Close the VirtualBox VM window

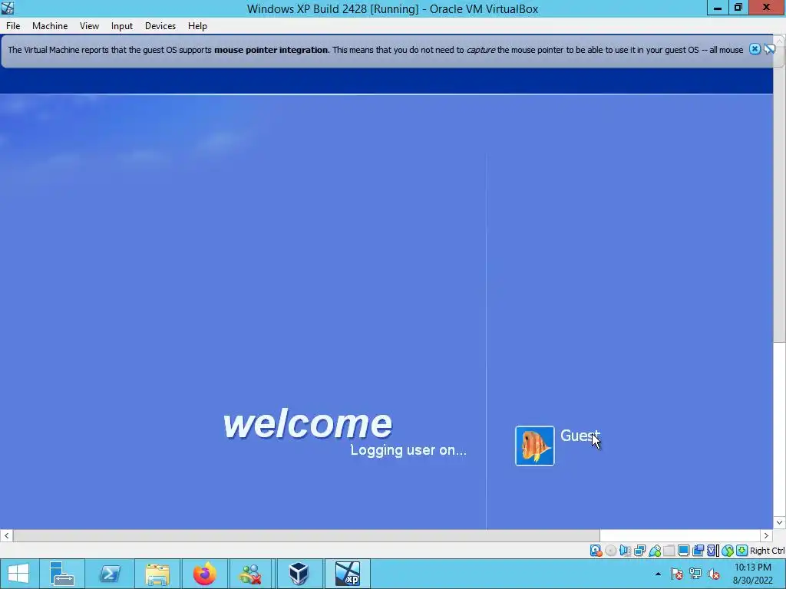(767, 8)
